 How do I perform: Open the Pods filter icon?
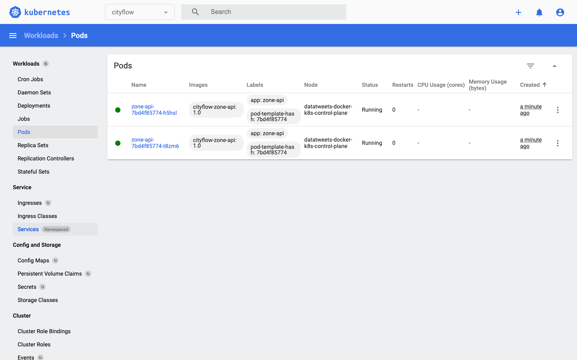(531, 66)
